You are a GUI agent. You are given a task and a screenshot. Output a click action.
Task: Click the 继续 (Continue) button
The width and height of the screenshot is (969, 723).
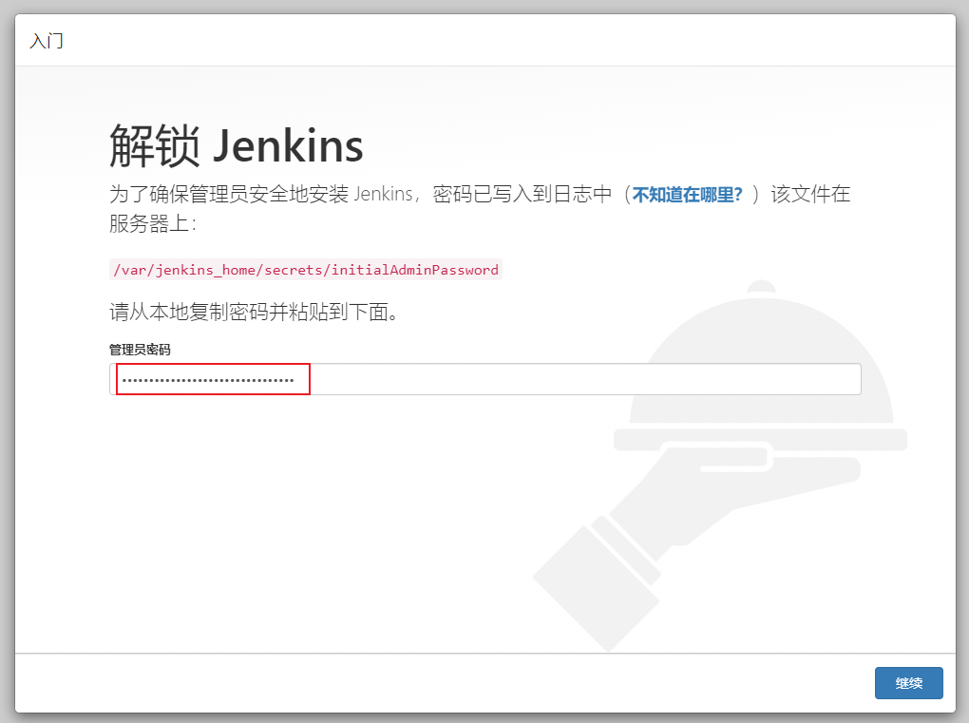click(x=908, y=683)
